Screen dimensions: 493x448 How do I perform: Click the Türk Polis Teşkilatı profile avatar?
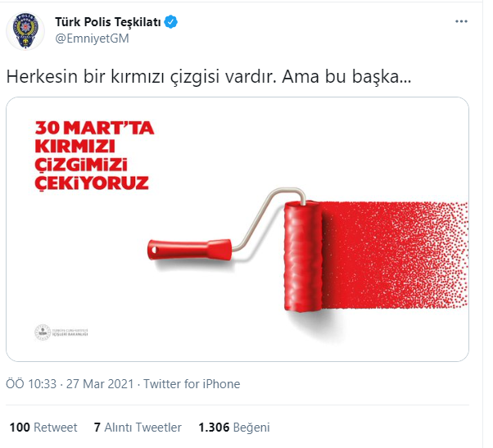click(x=25, y=31)
